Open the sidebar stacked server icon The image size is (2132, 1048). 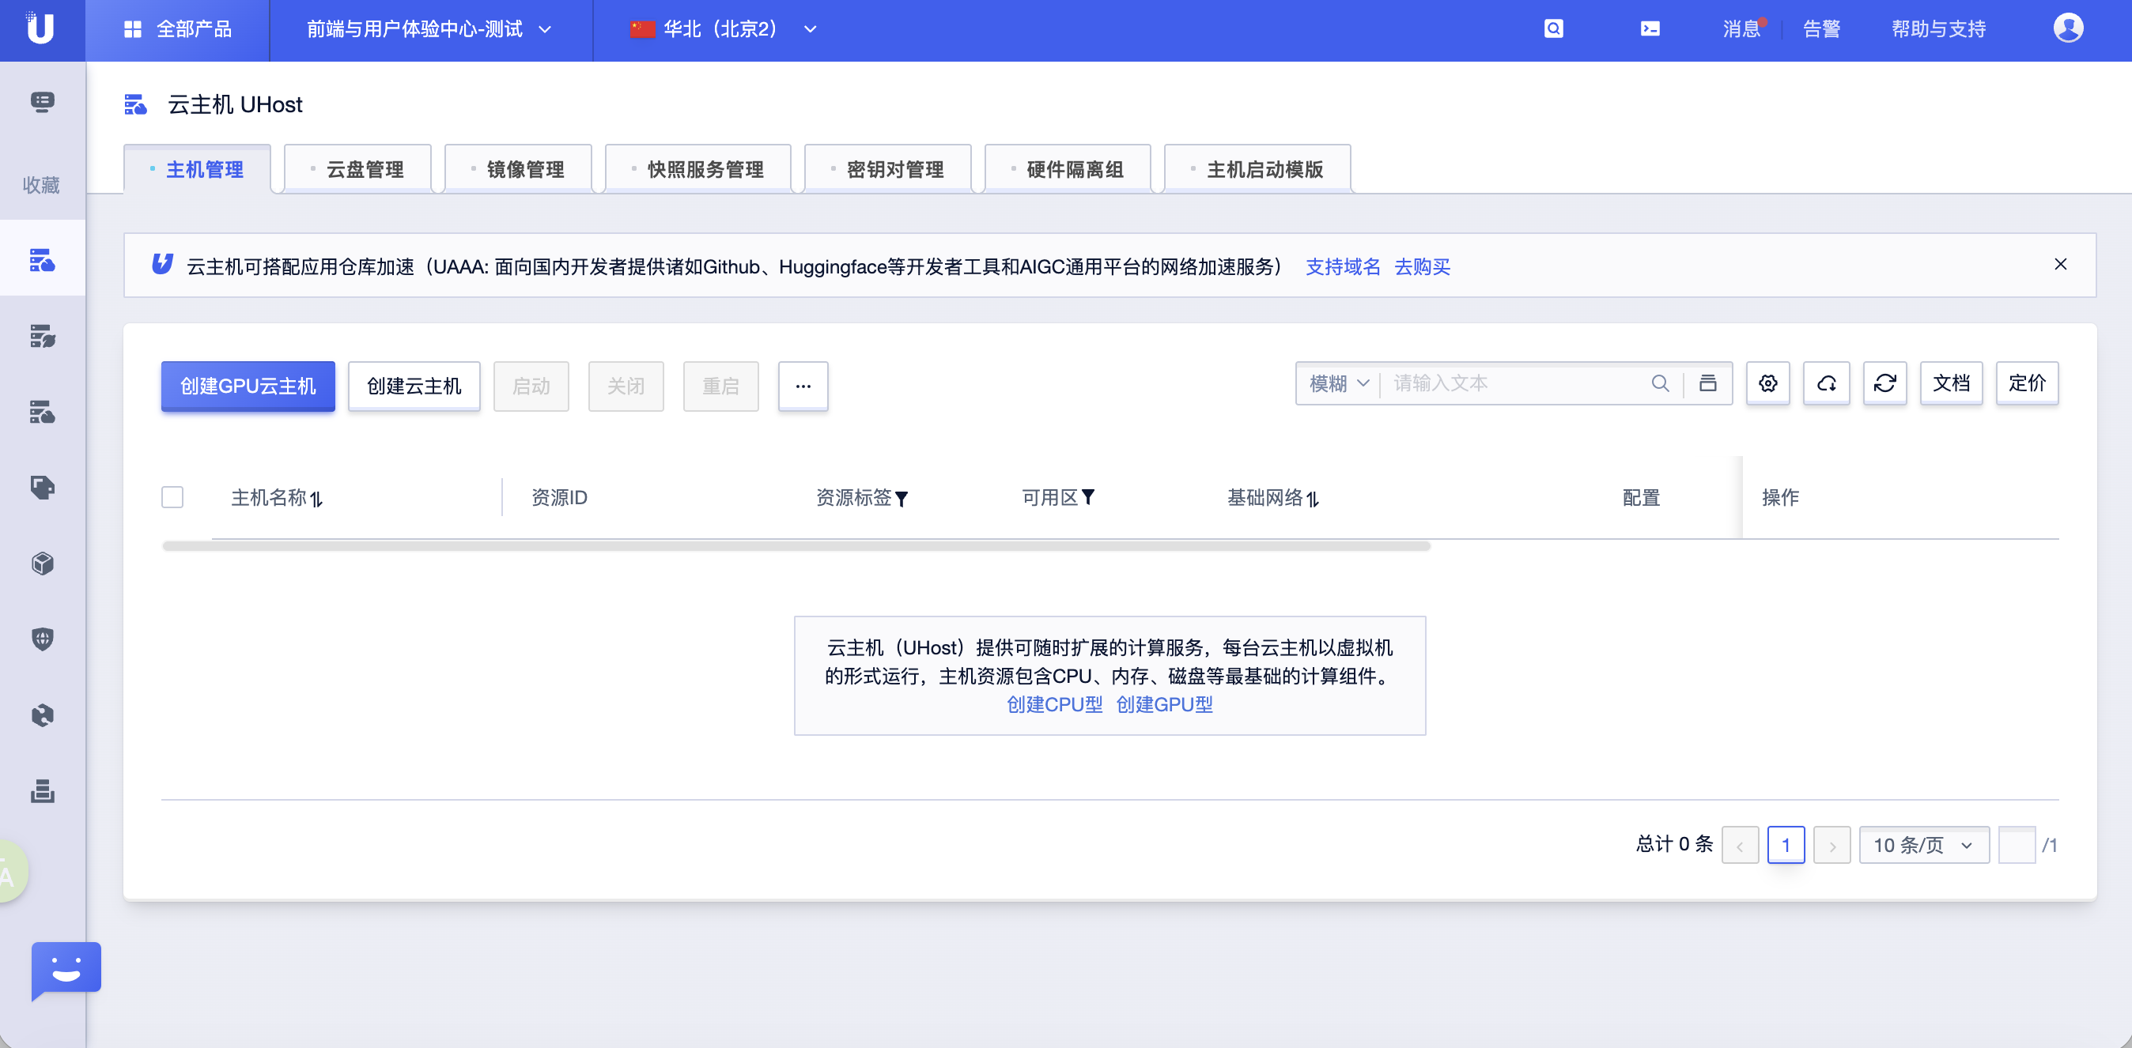[42, 791]
